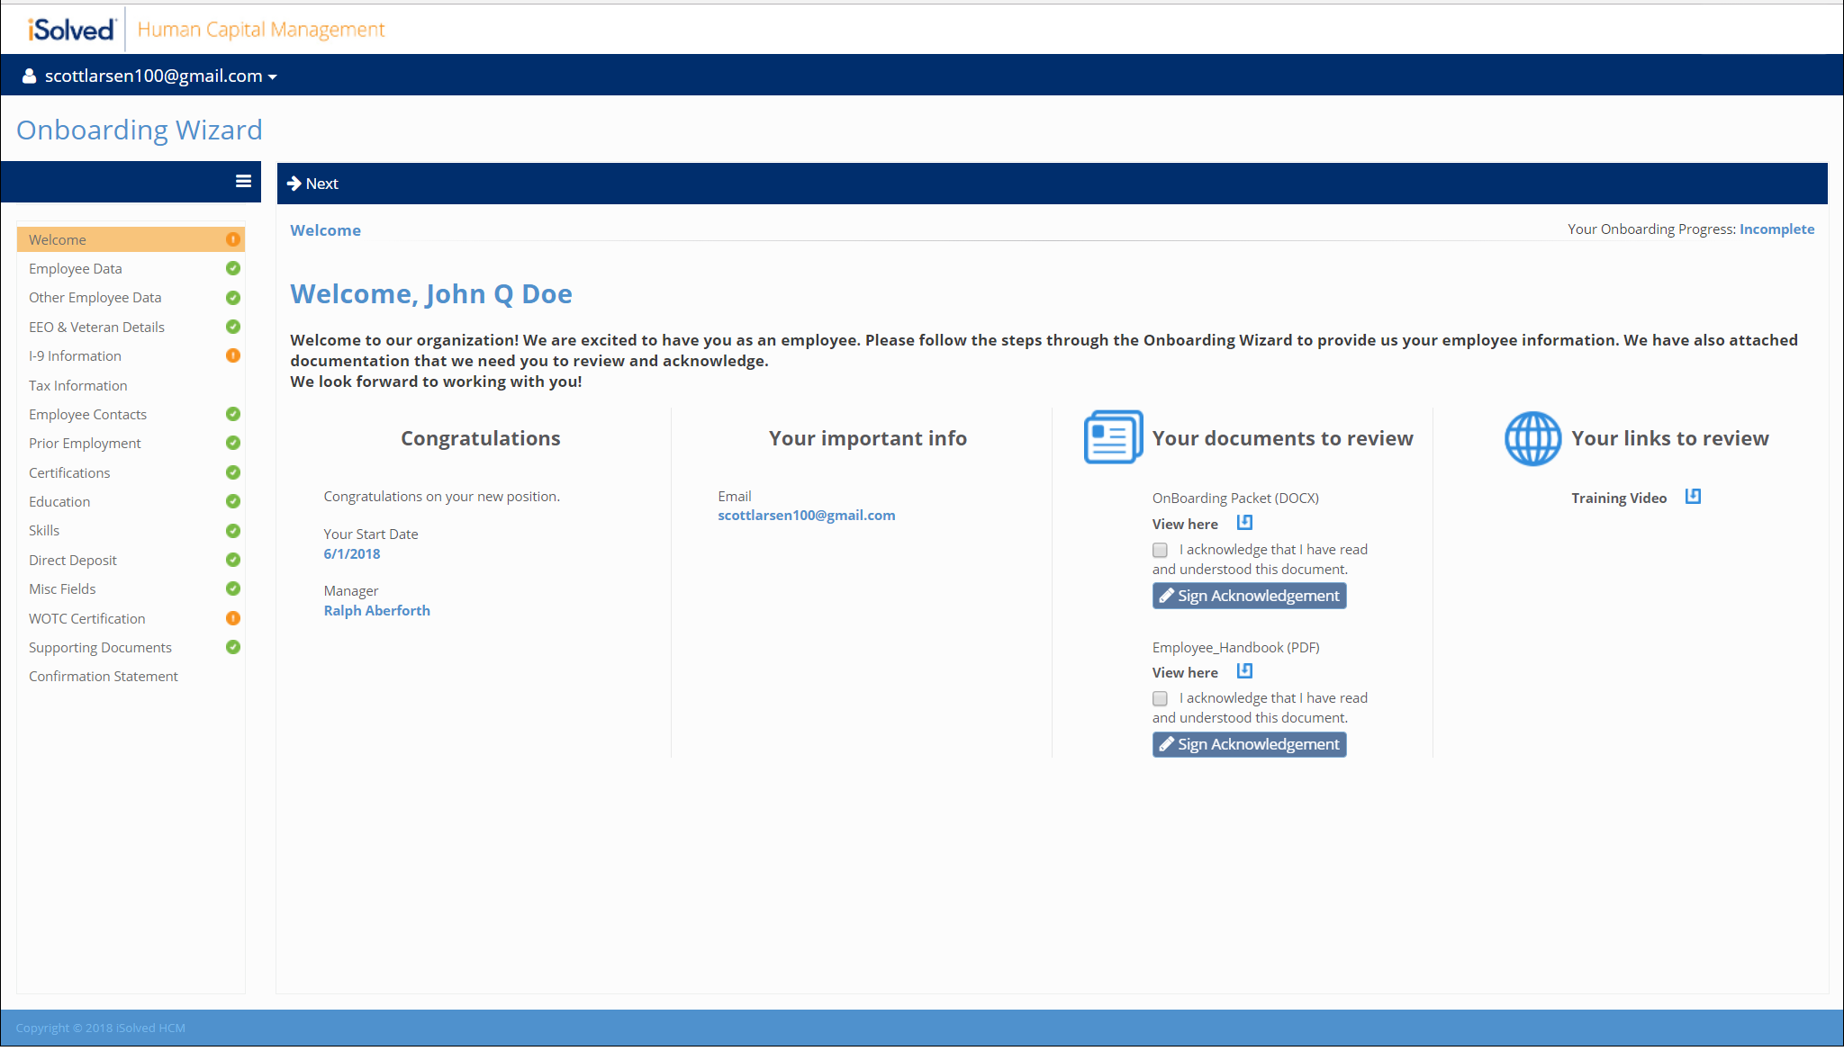Screen dimensions: 1844x1051
Task: Open the Training Video link icon
Action: 1693,497
